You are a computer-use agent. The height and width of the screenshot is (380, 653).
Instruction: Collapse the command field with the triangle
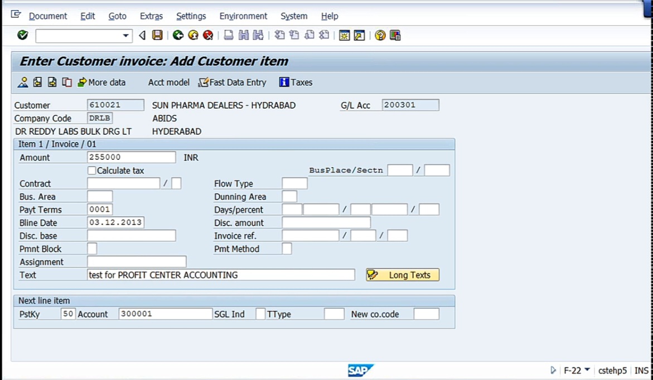click(x=142, y=35)
